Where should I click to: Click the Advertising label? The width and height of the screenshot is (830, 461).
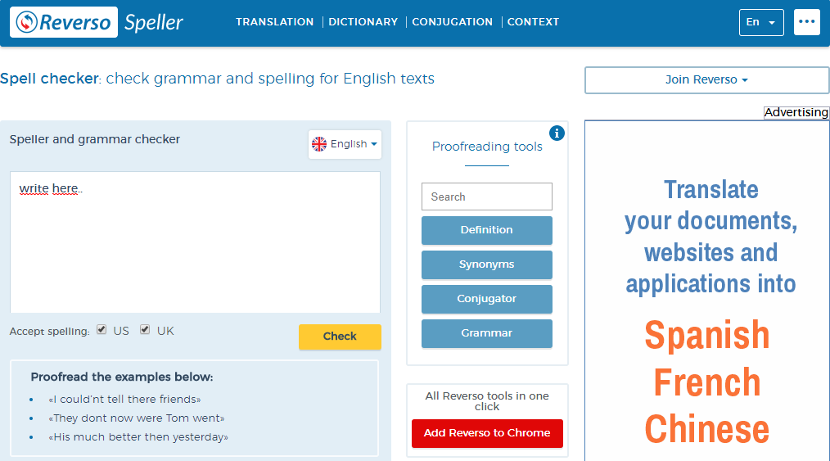pyautogui.click(x=796, y=112)
